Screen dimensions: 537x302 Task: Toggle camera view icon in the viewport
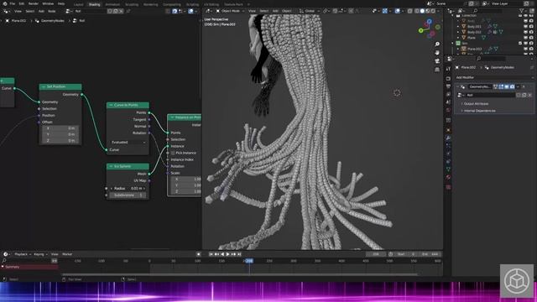coord(437,61)
